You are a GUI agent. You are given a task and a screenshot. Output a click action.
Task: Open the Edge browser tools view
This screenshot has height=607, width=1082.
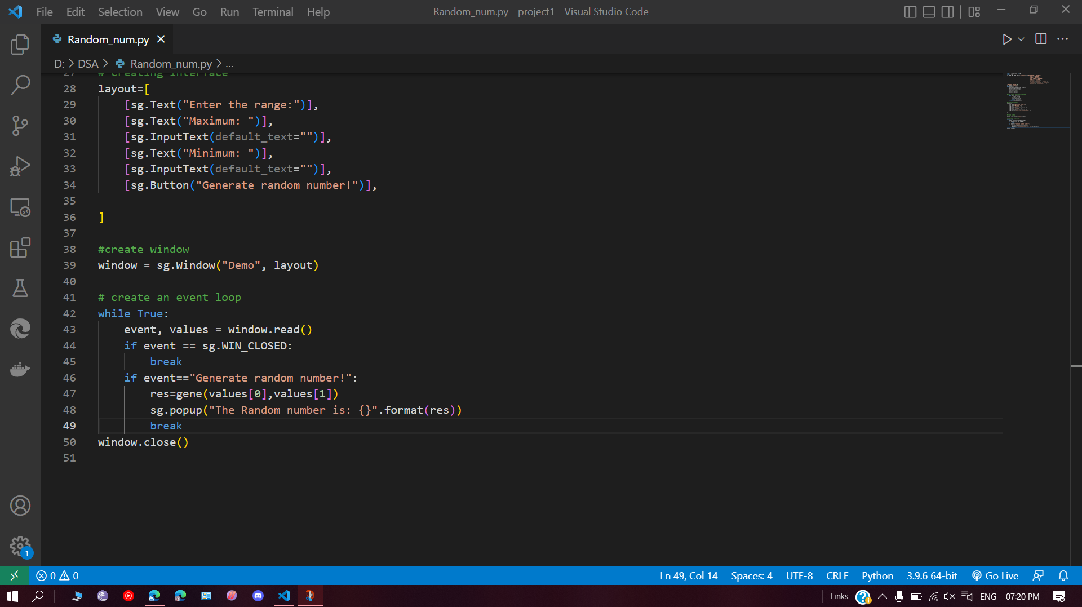click(20, 329)
